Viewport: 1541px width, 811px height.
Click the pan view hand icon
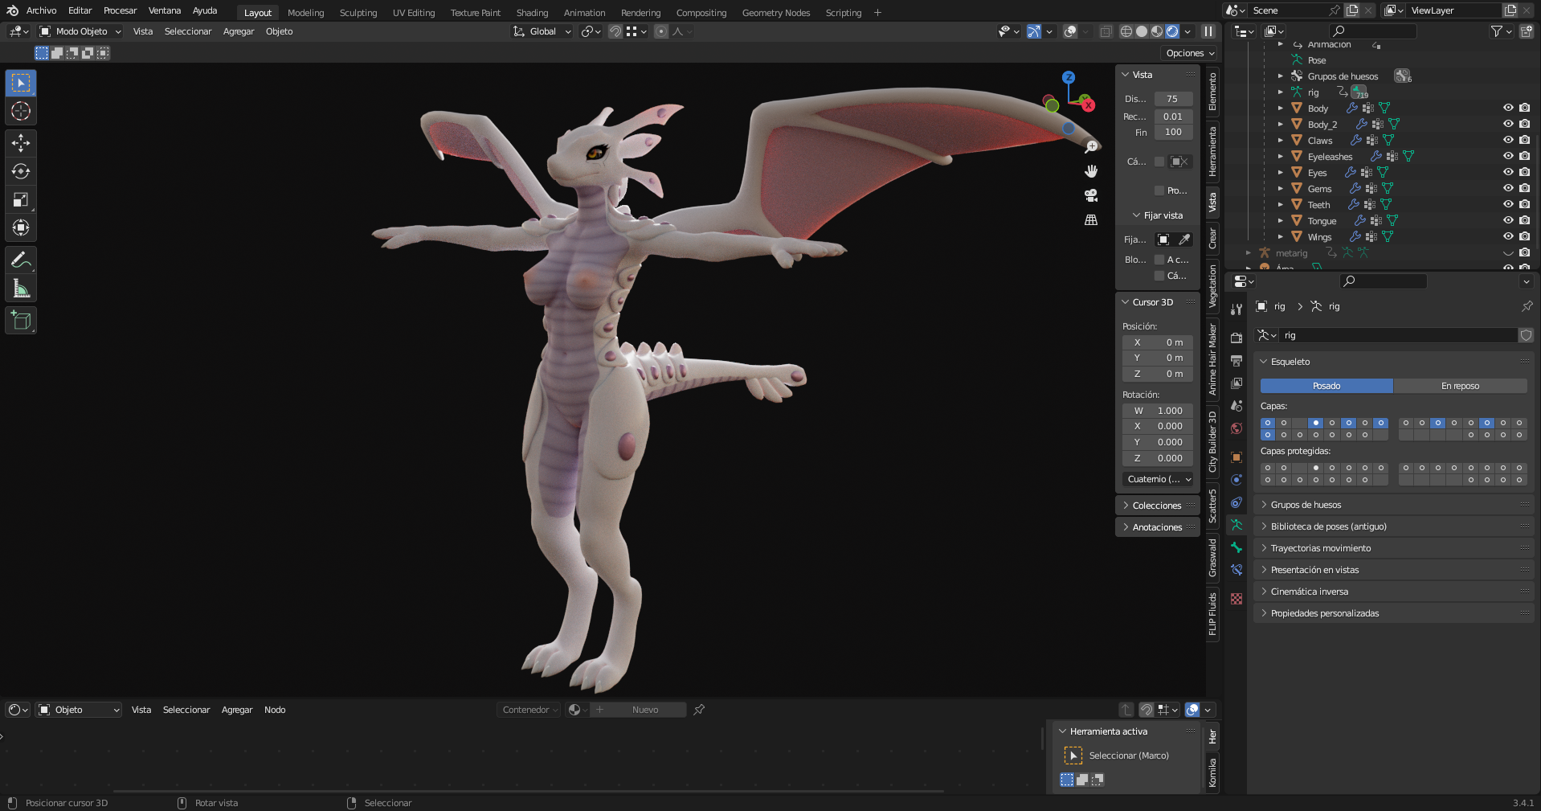click(1091, 171)
